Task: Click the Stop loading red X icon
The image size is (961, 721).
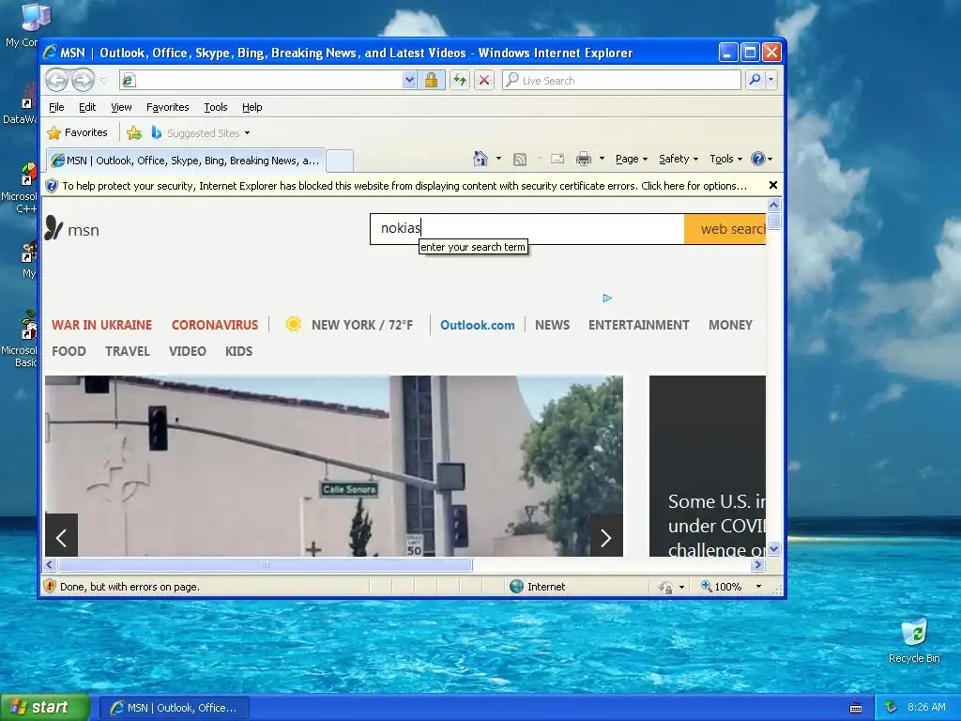Action: [x=484, y=81]
